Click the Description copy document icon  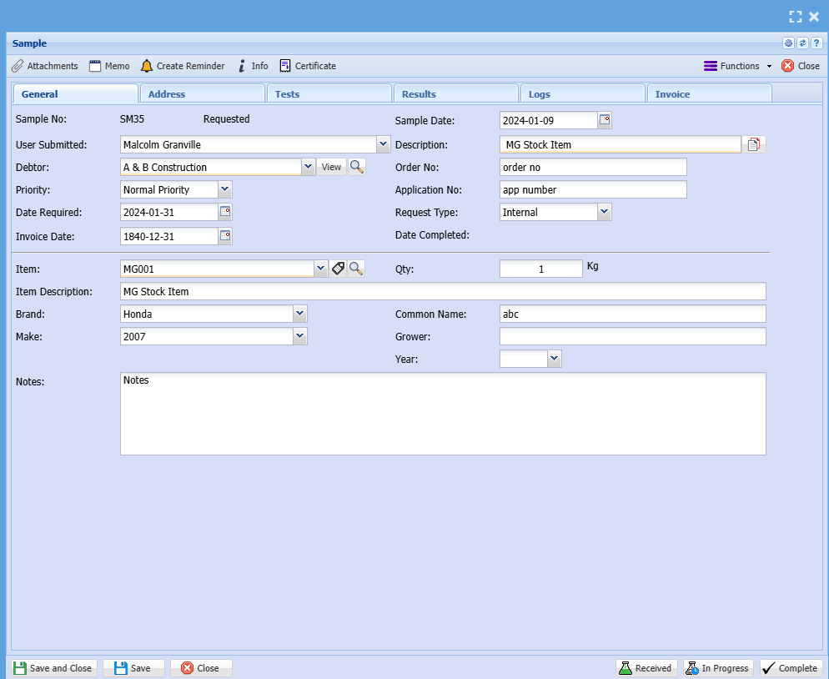pos(753,144)
